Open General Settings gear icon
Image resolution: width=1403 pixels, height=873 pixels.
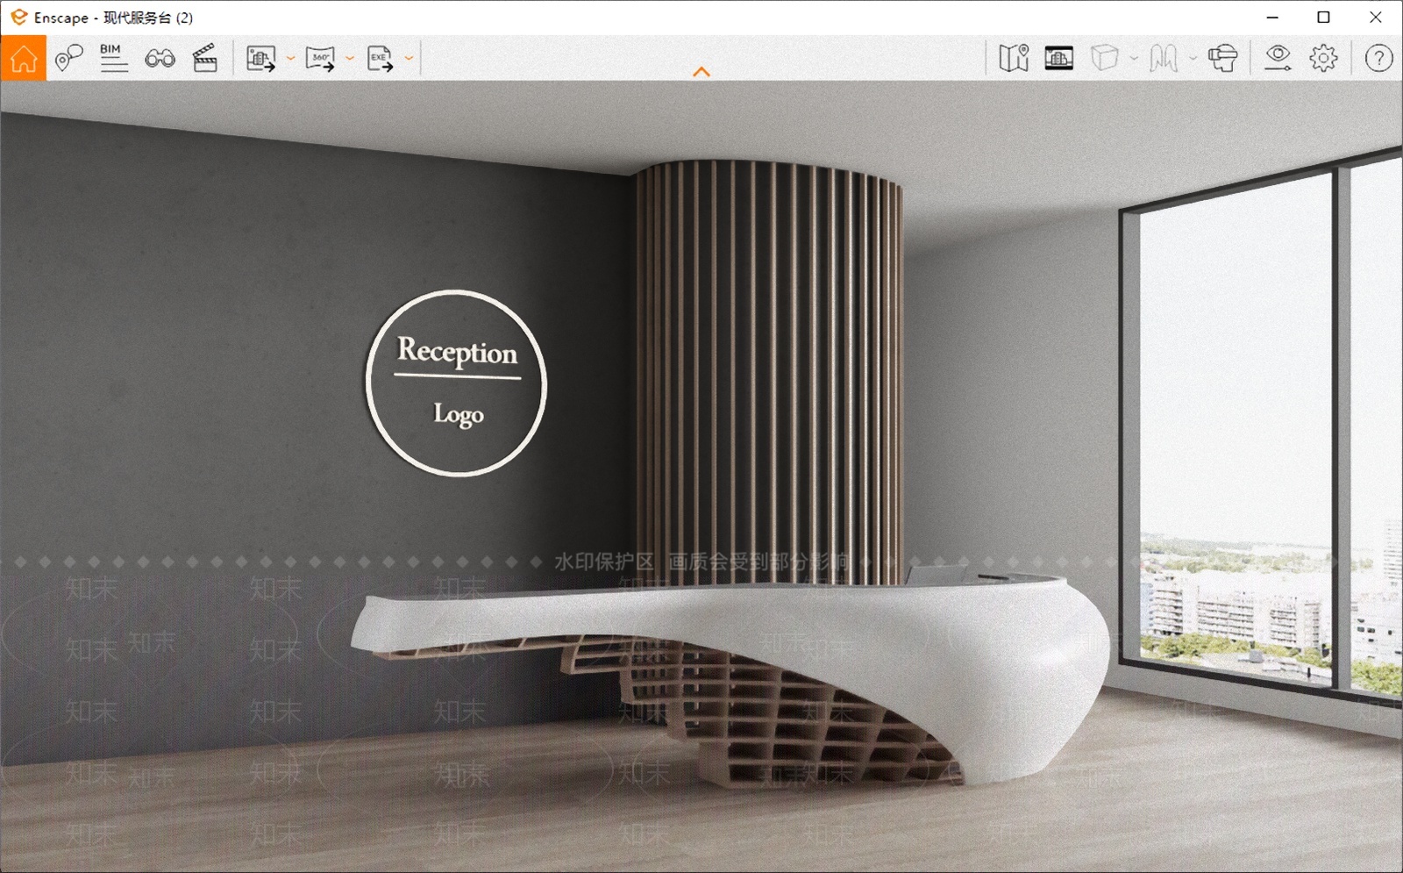[x=1323, y=59]
